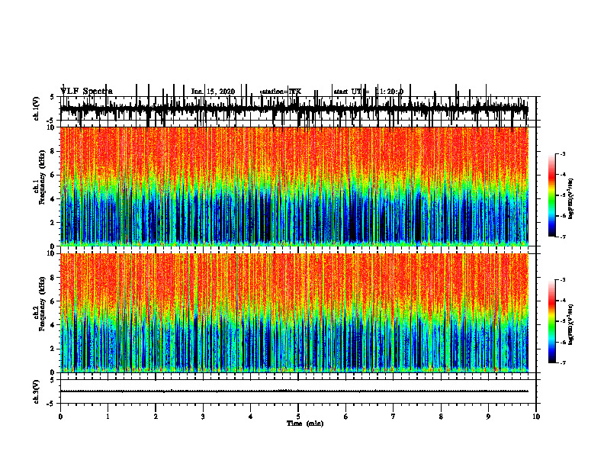Click ch.2 frequency axis tick "6"
The height and width of the screenshot is (467, 604).
pyautogui.click(x=53, y=301)
